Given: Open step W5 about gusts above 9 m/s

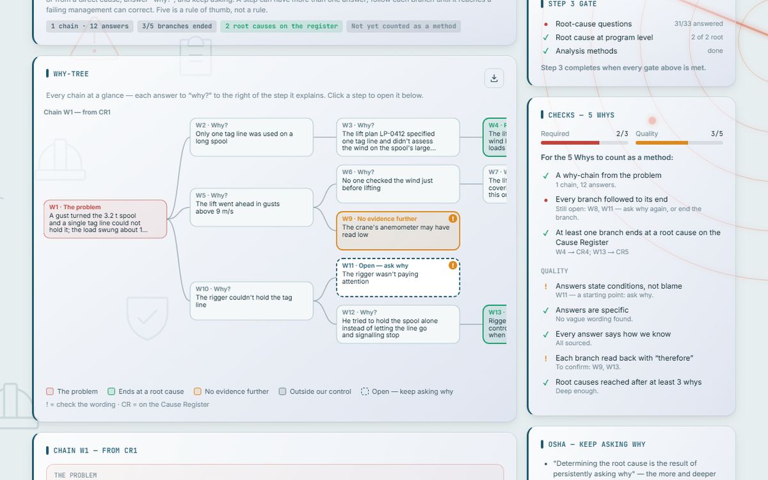Looking at the screenshot, I should click(252, 207).
